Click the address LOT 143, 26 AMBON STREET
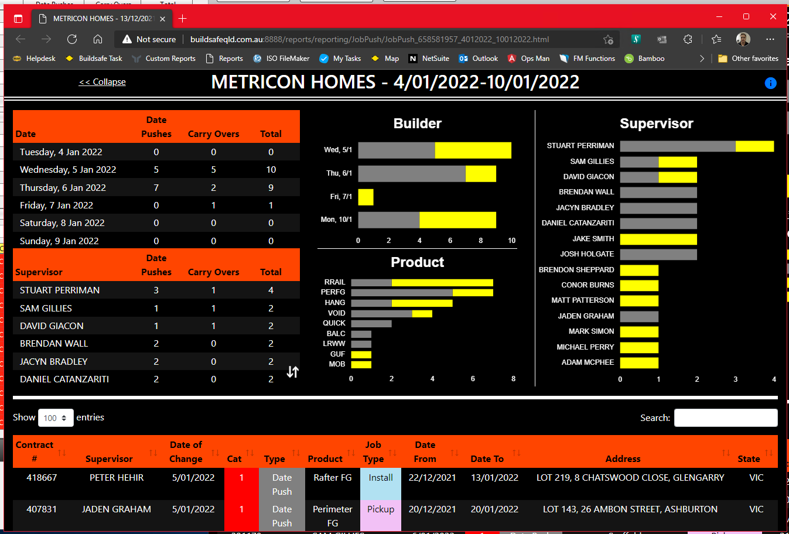789x534 pixels. click(x=630, y=509)
